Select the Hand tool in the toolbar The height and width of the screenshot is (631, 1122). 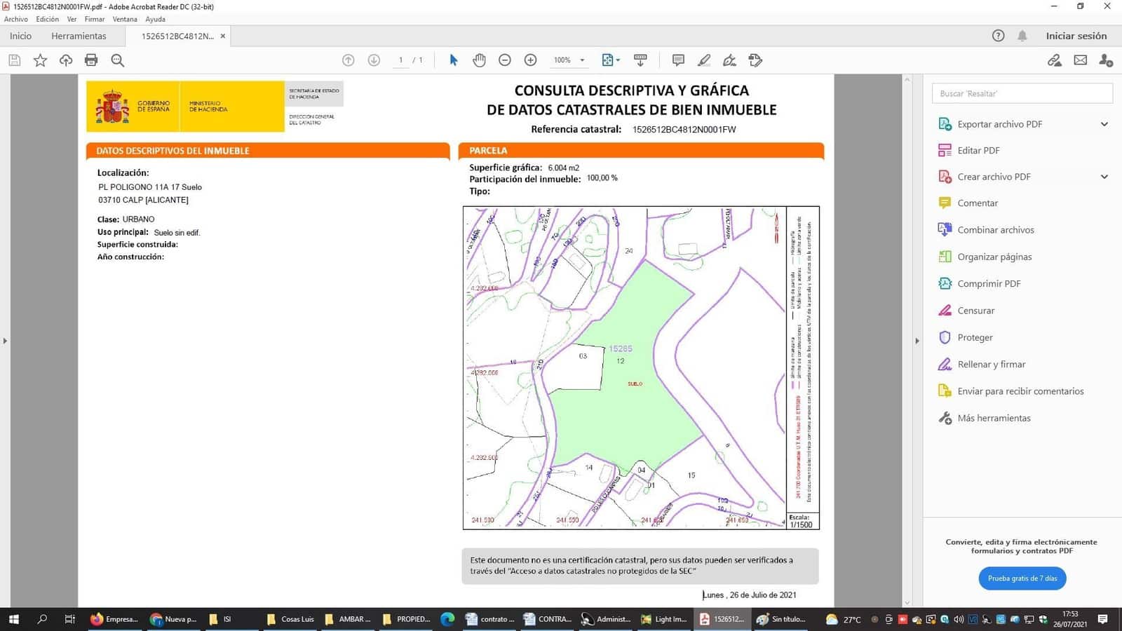click(479, 60)
